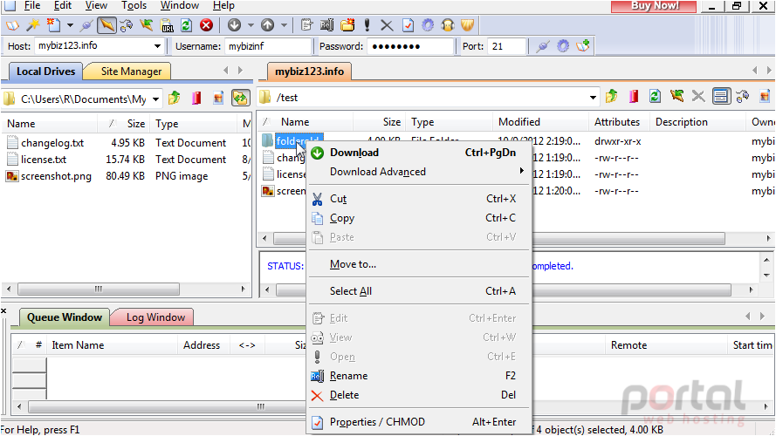The image size is (776, 436).
Task: Click the reconnect arrow icon in remote pane
Action: (676, 96)
